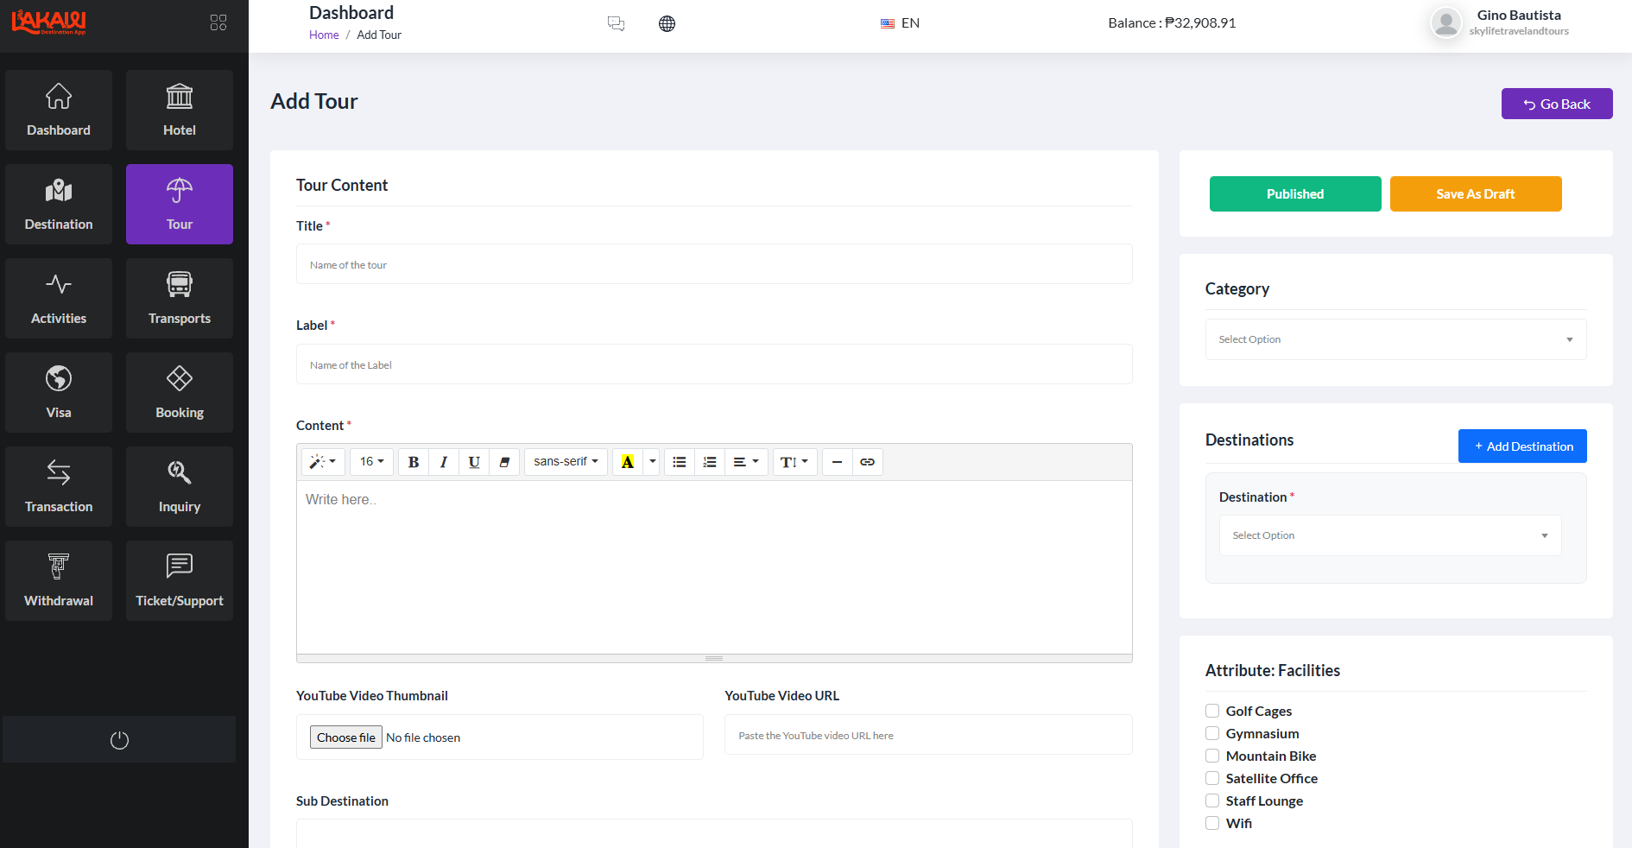Open the Dashboard sidebar tile
This screenshot has height=848, width=1632.
click(x=59, y=110)
